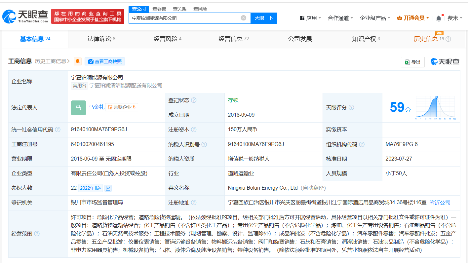Click 150万人民币 registered capital value
Screen dimensions: 468x263
tap(243, 130)
